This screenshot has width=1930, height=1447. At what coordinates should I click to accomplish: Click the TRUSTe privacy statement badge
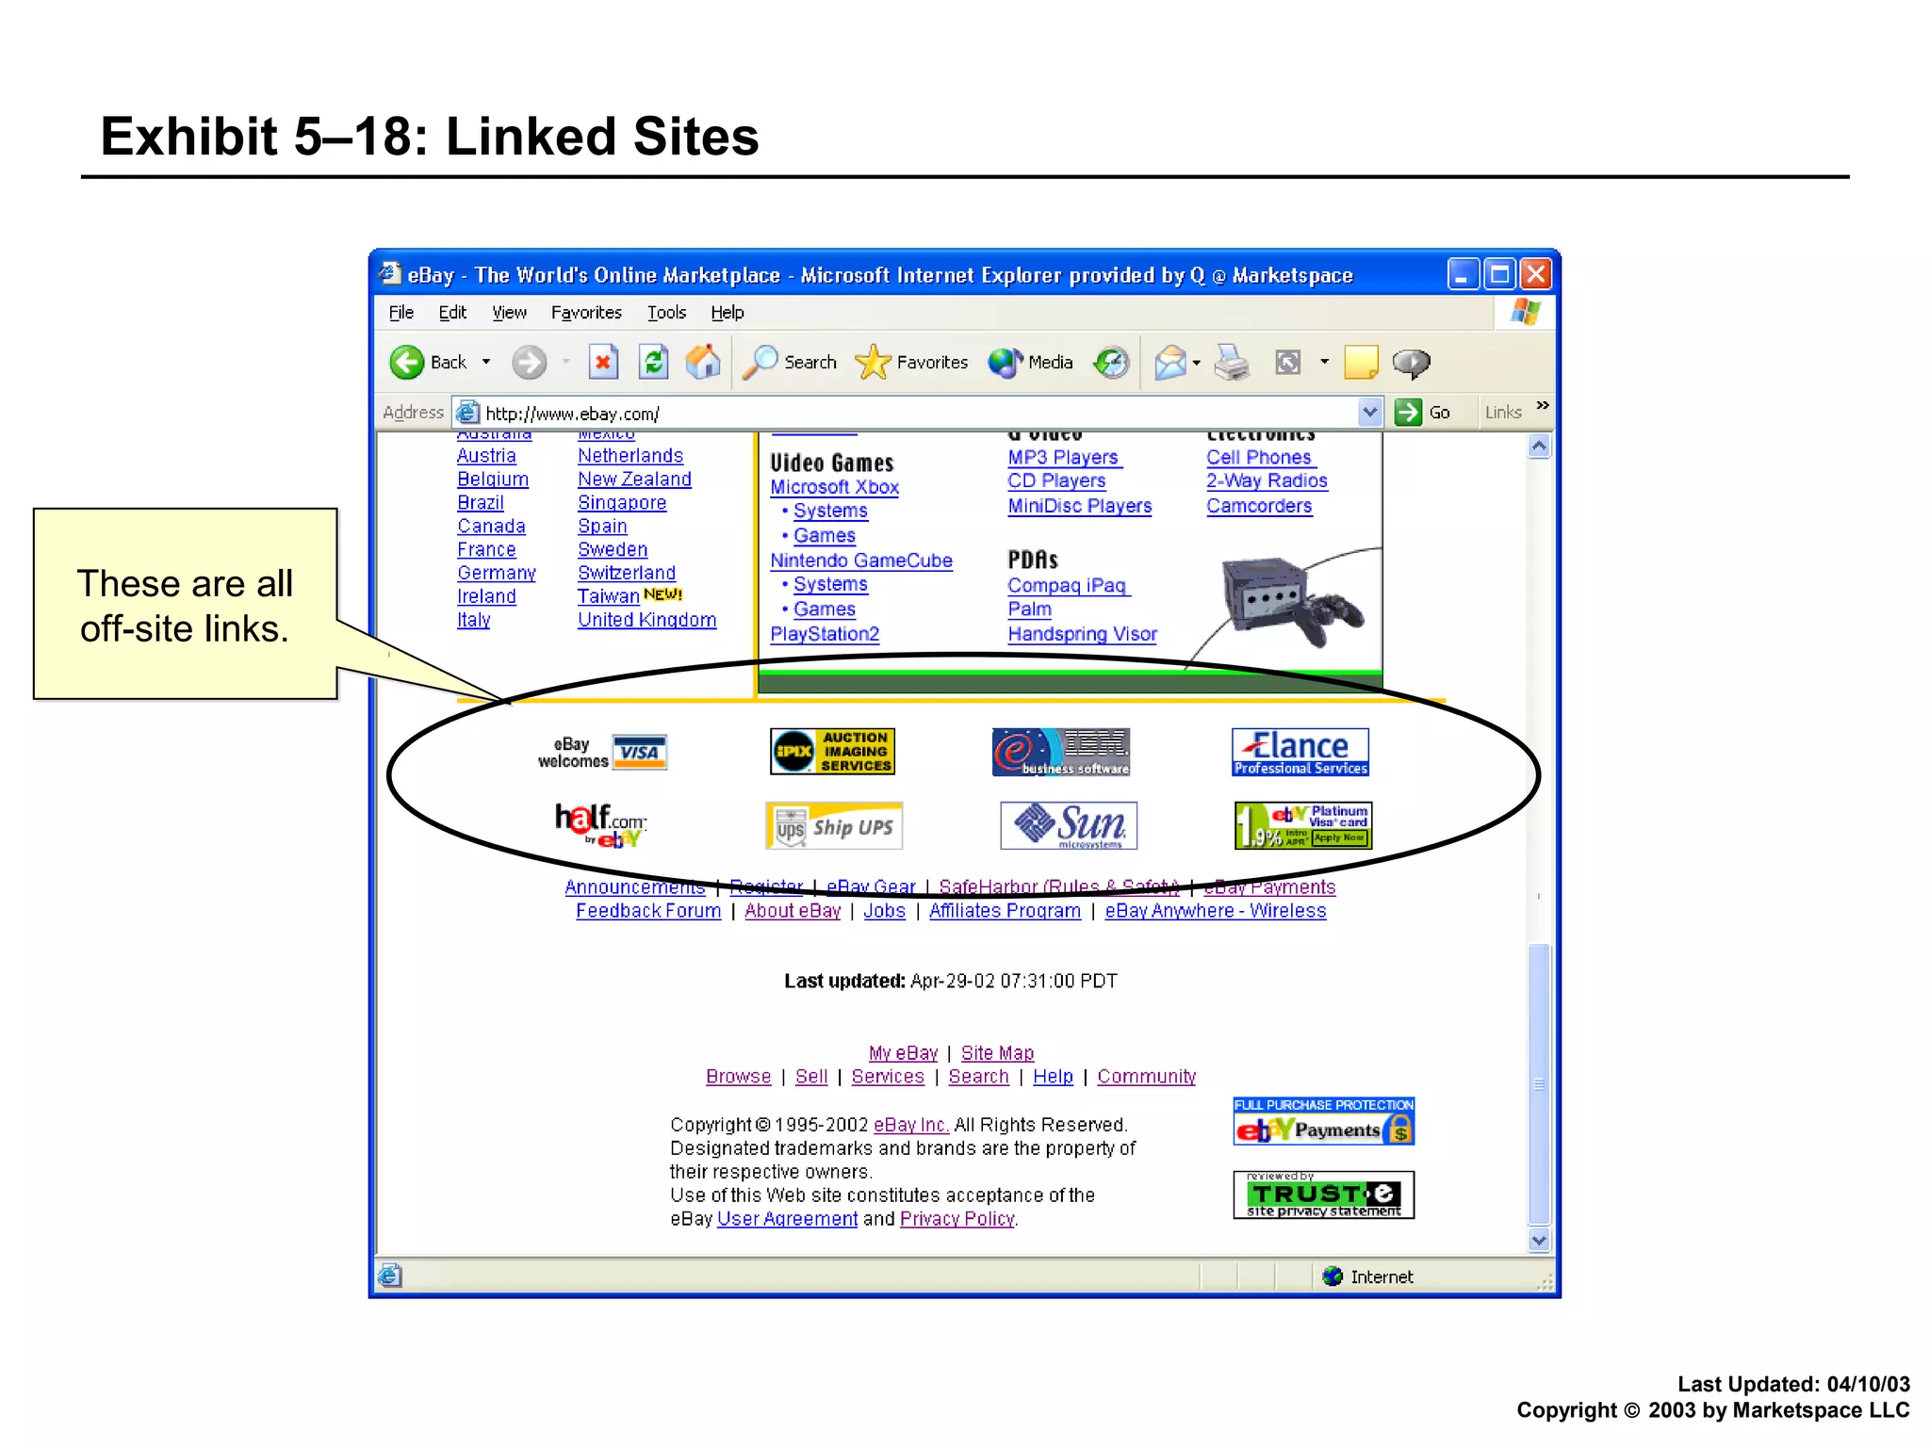click(x=1324, y=1195)
